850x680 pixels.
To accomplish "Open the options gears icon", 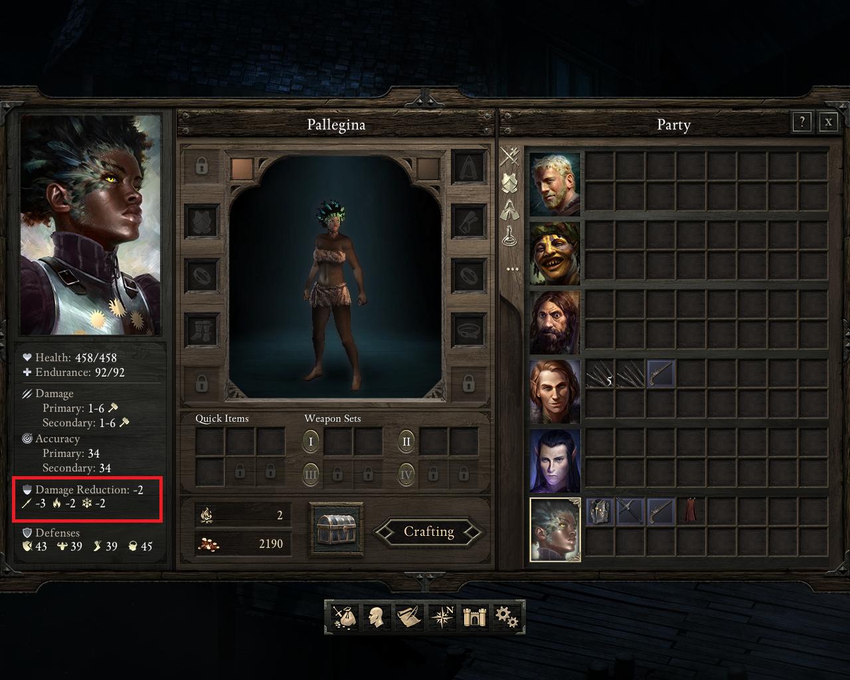I will (506, 617).
